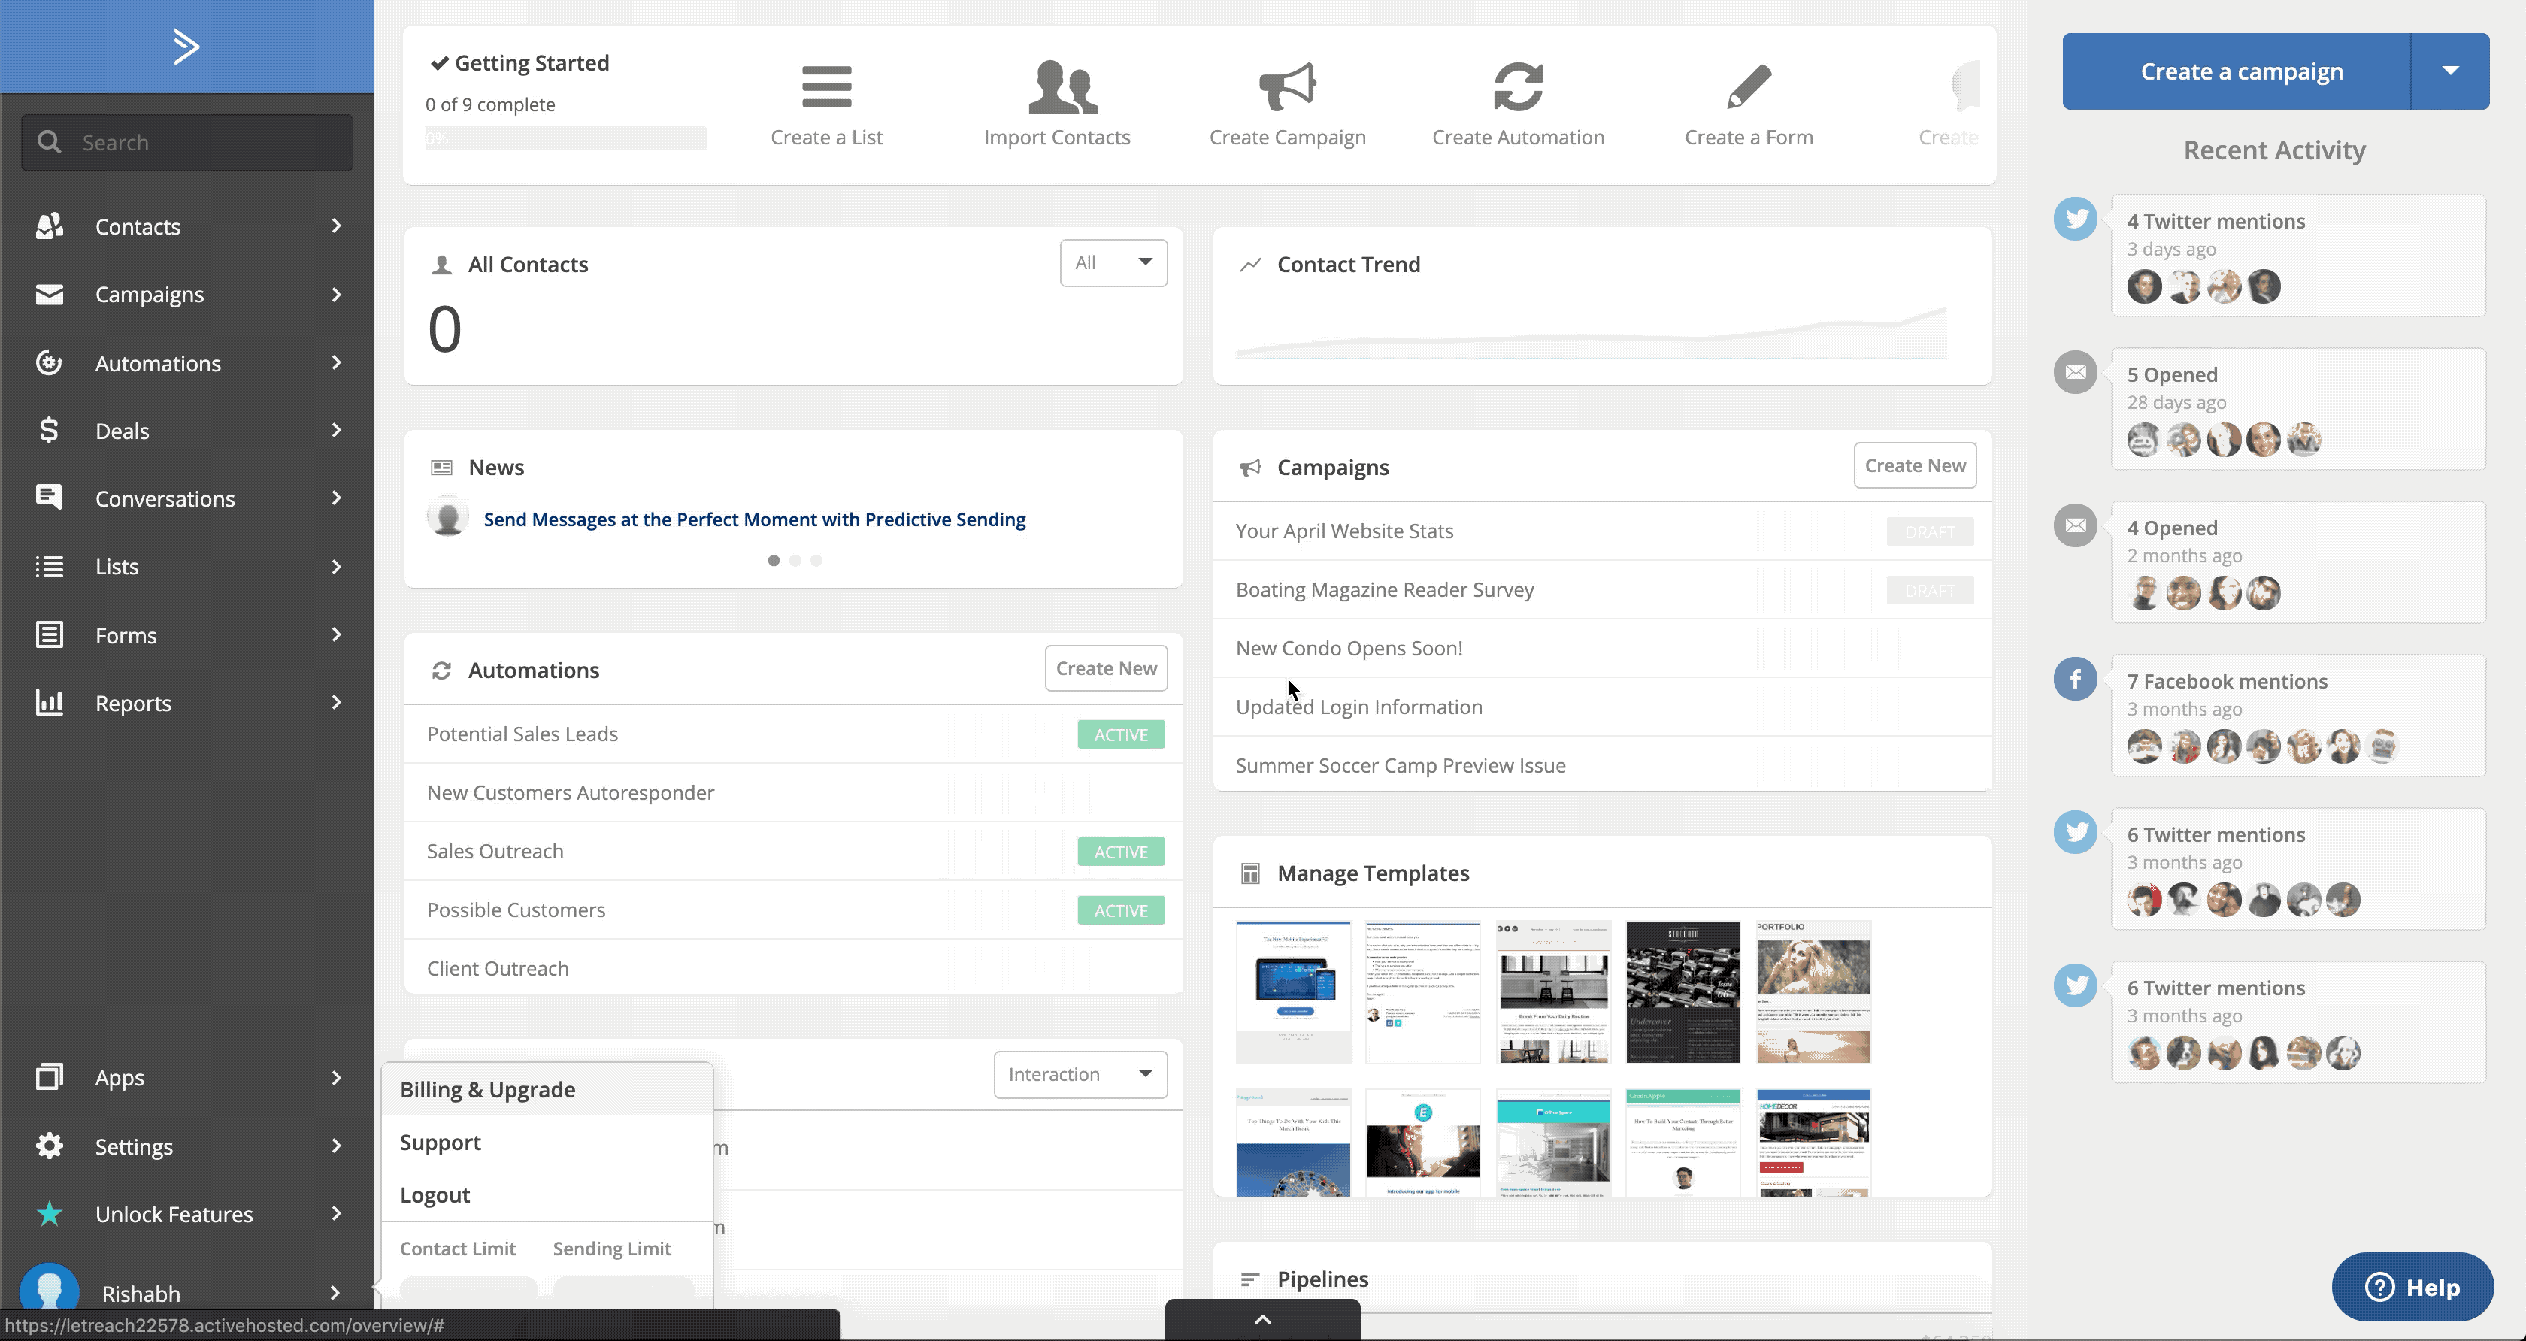The height and width of the screenshot is (1341, 2526).
Task: Click the Create a List icon
Action: coord(825,86)
